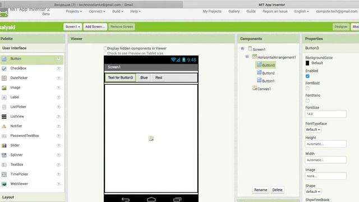
Task: Click the Width Automatic field
Action: click(x=325, y=160)
